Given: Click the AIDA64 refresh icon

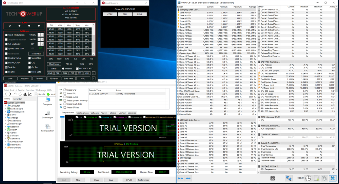Looking at the screenshot, I should tap(21, 94).
